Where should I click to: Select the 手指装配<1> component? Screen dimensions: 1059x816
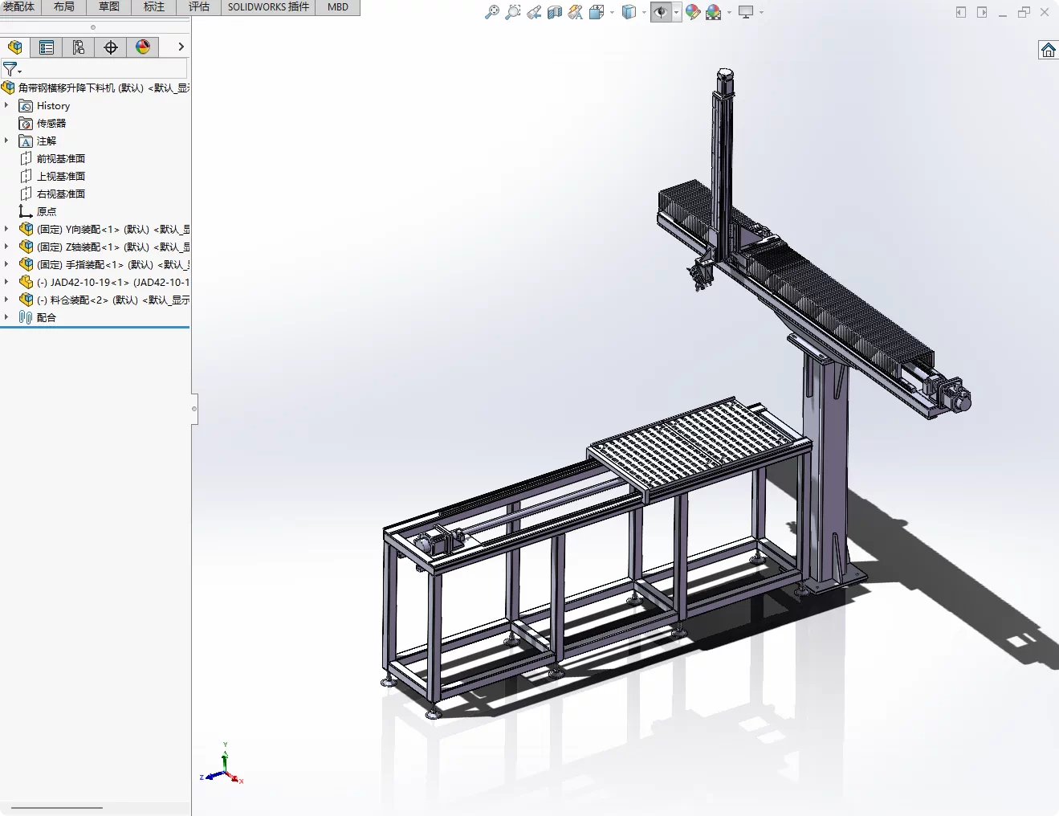click(x=104, y=265)
